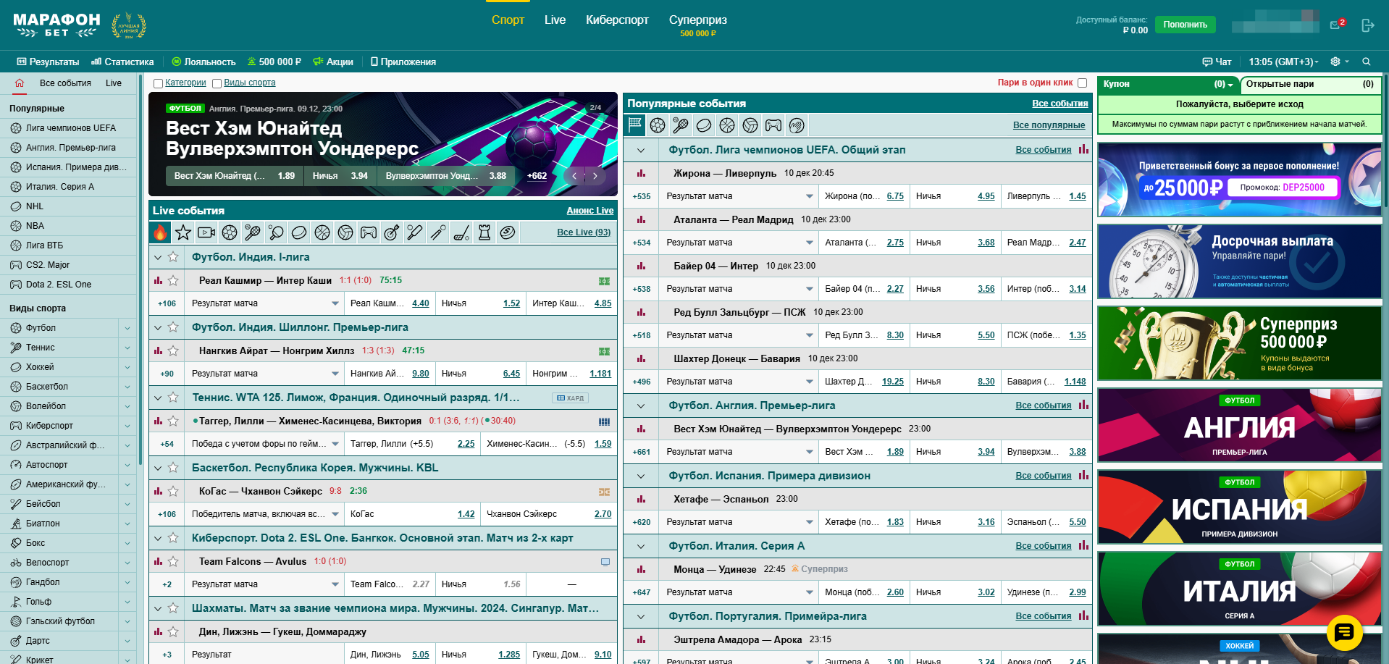1389x664 pixels.
Task: Filter Popular events by football icon
Action: (x=658, y=125)
